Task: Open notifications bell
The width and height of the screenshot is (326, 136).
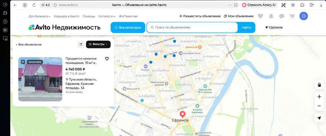Action: click(x=271, y=16)
